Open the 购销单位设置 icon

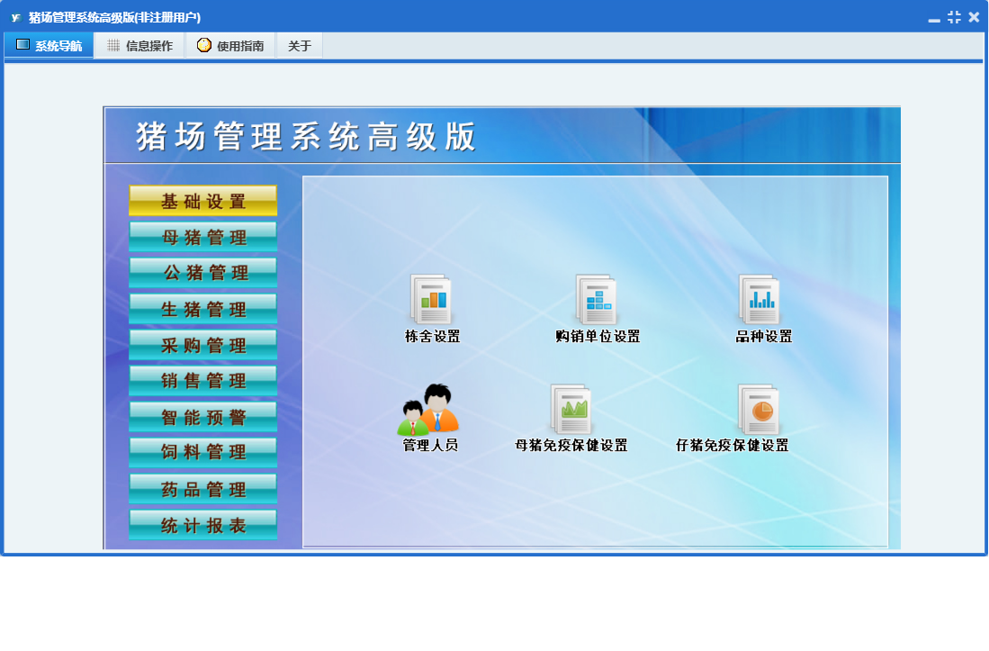(x=597, y=299)
